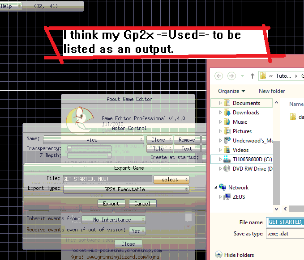Image resolution: width=304 pixels, height=260 pixels.
Task: Open the Export Type GP2X Executable dropdown
Action: pyautogui.click(x=126, y=189)
